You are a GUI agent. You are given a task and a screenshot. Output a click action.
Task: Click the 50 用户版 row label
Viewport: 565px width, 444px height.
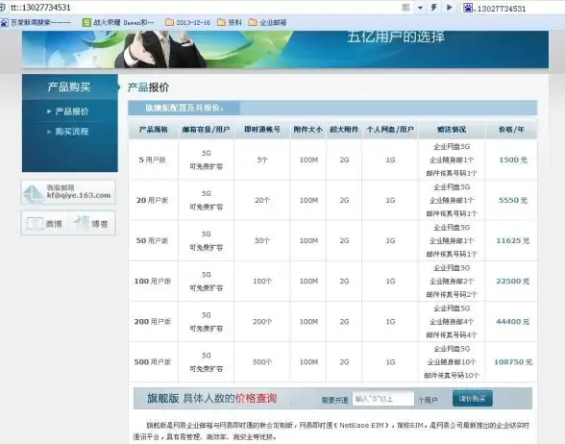[153, 240]
